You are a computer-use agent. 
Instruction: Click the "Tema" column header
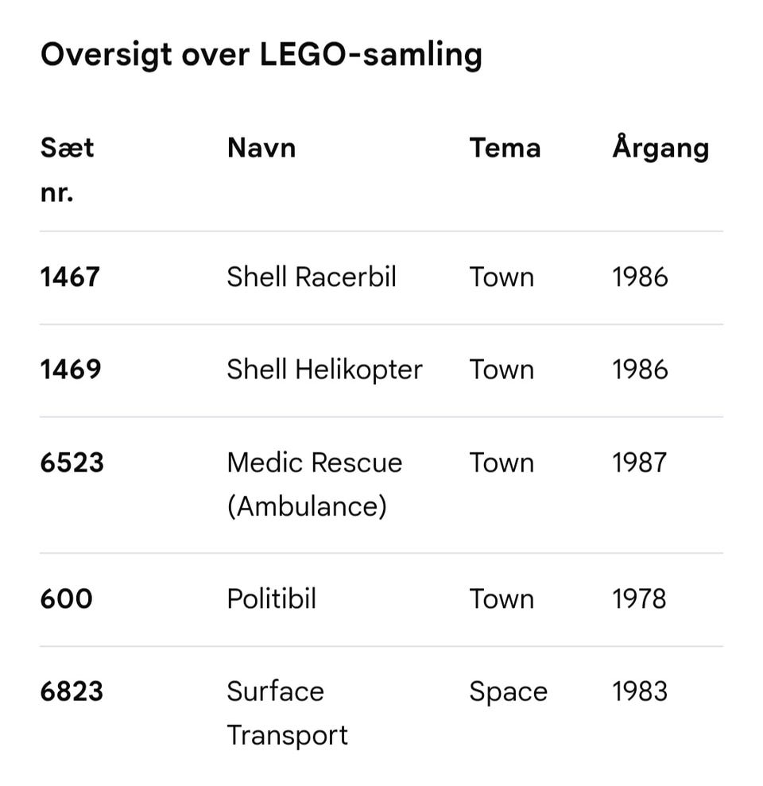tap(505, 148)
